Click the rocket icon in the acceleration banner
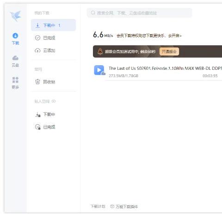 pos(100,51)
